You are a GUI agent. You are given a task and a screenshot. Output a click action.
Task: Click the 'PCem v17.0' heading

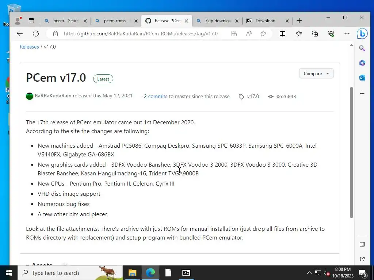56,78
